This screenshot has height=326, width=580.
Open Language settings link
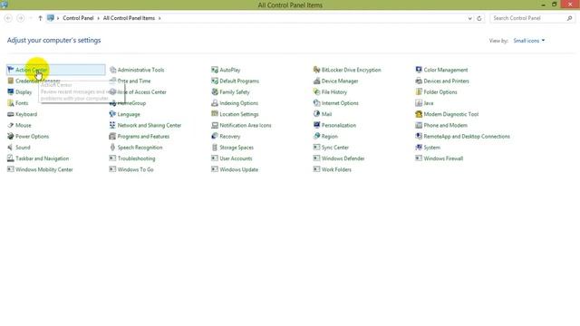(x=129, y=114)
